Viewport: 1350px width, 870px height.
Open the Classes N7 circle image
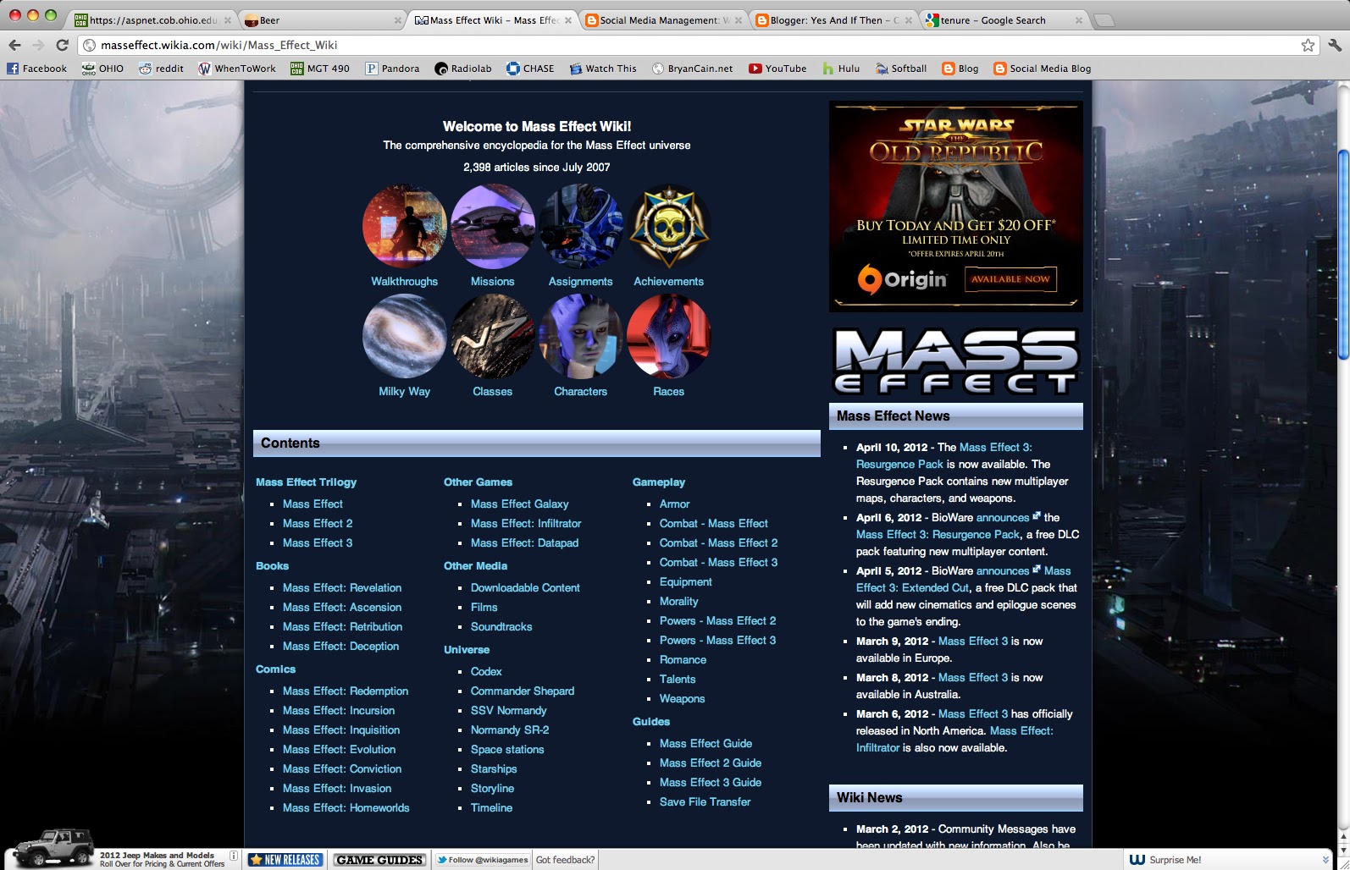click(x=493, y=337)
